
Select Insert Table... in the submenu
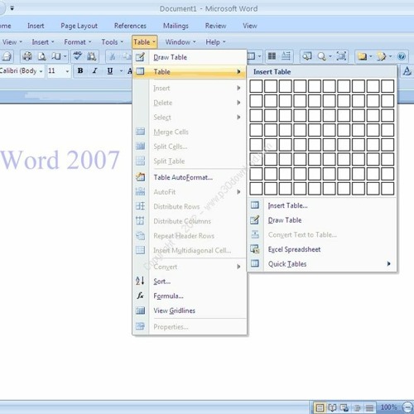[x=322, y=205]
